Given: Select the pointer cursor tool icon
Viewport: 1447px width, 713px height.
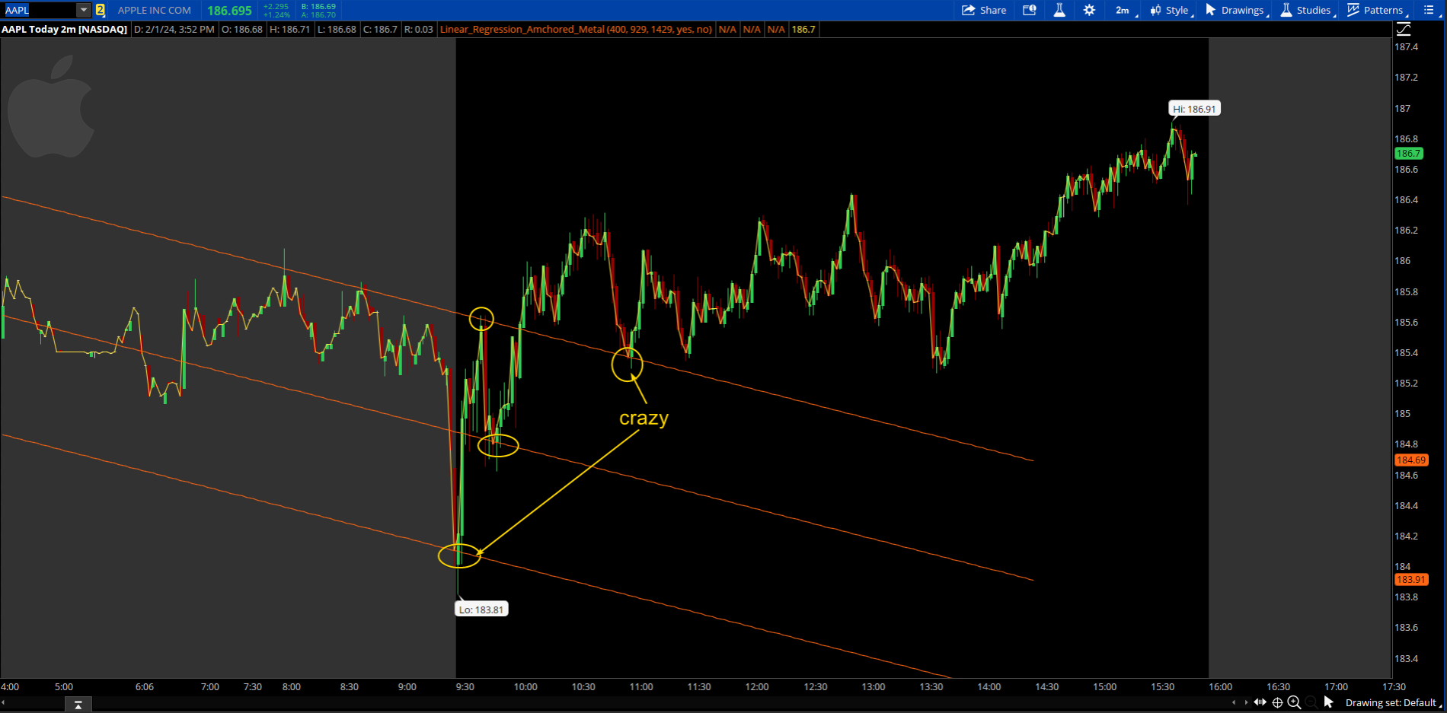Looking at the screenshot, I should [x=1329, y=702].
